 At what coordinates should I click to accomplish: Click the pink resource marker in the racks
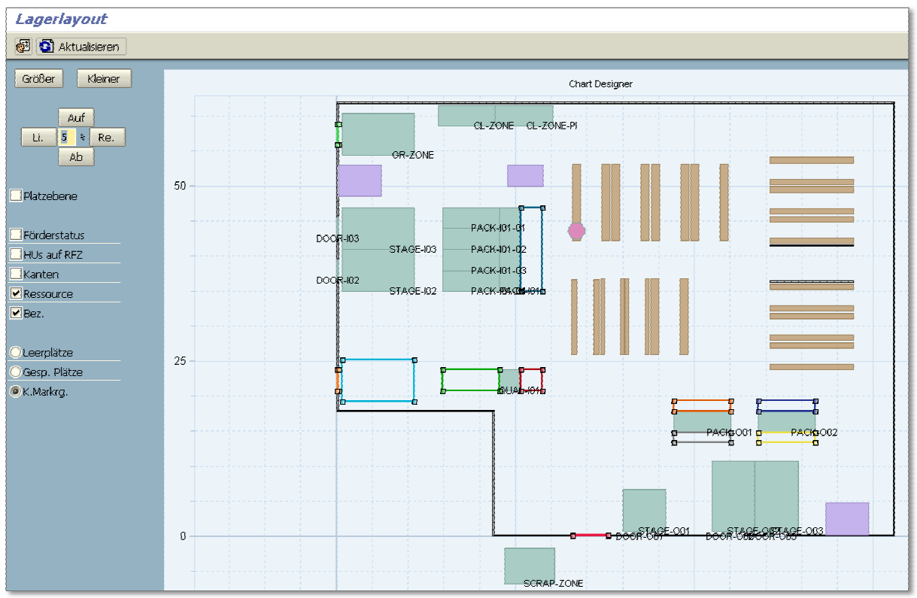pos(576,231)
